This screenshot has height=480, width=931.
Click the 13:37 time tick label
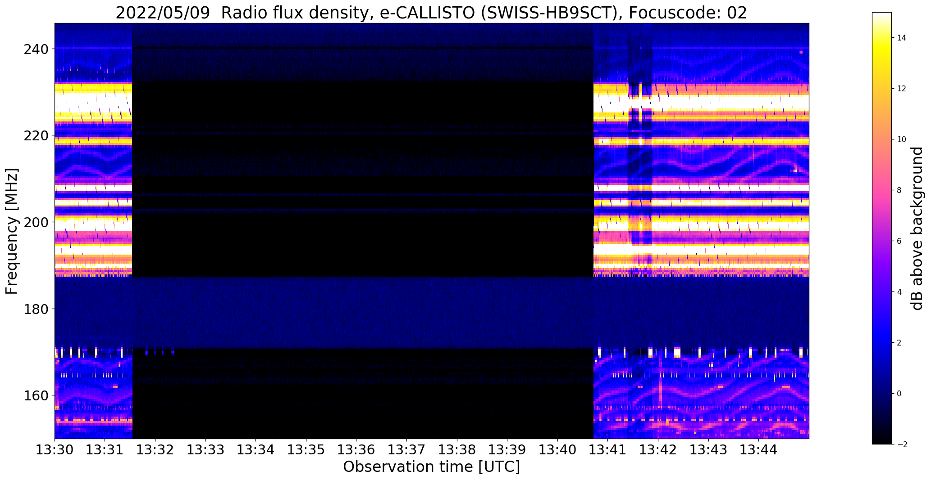coord(407,449)
